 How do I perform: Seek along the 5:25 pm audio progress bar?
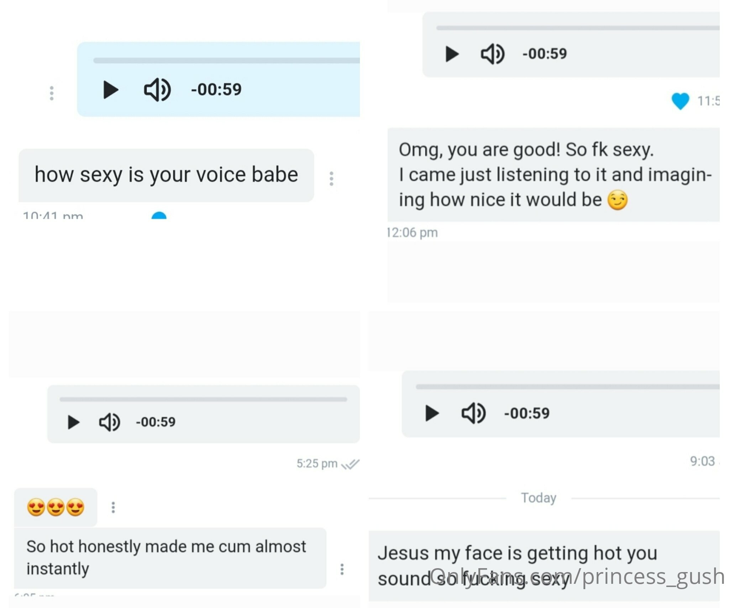pos(203,400)
